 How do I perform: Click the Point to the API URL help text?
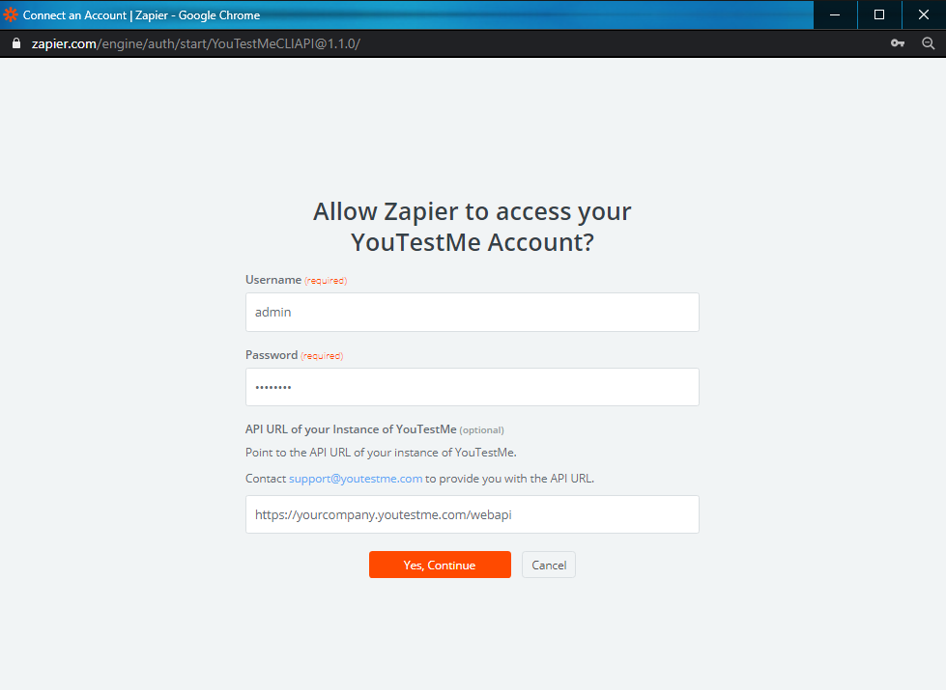pyautogui.click(x=381, y=453)
